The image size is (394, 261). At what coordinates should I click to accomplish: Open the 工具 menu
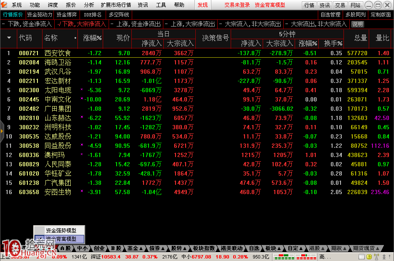[161, 5]
